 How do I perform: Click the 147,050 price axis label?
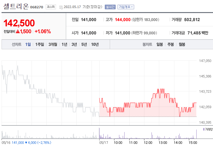point(205,61)
